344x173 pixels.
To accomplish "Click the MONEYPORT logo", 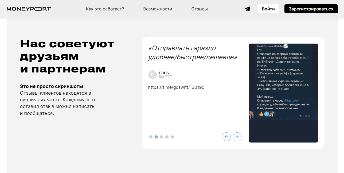I will click(29, 9).
